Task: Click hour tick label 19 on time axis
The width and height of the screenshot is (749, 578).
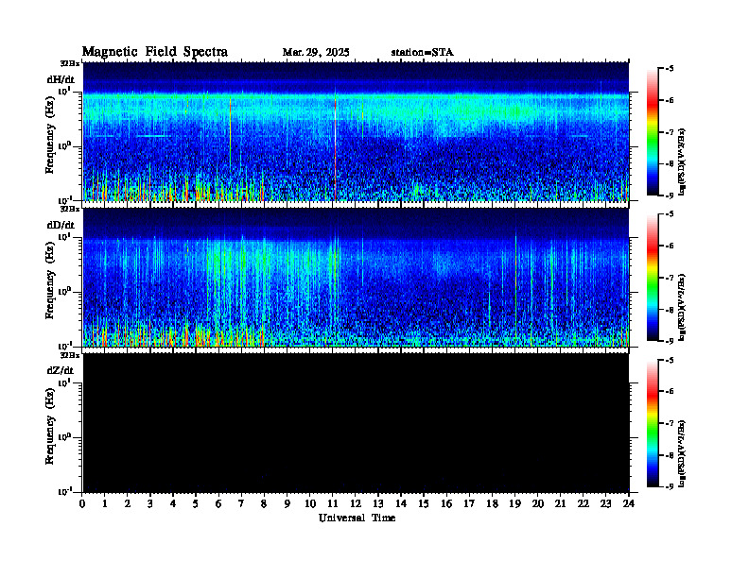Action: point(514,504)
